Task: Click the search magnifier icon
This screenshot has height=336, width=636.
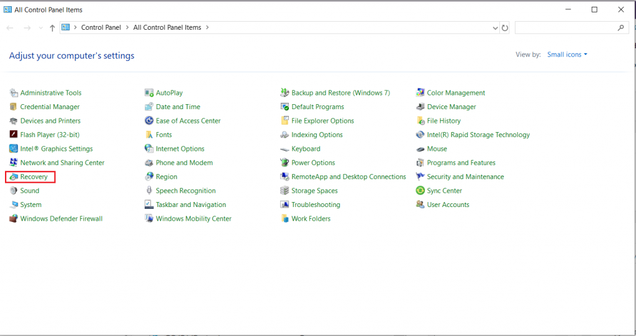Action: click(620, 27)
